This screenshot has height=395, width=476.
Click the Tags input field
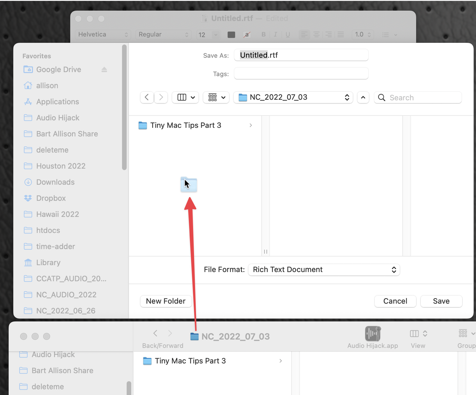(x=301, y=74)
